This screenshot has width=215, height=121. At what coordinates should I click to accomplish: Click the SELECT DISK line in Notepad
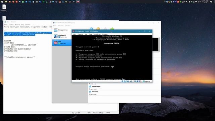(9, 43)
